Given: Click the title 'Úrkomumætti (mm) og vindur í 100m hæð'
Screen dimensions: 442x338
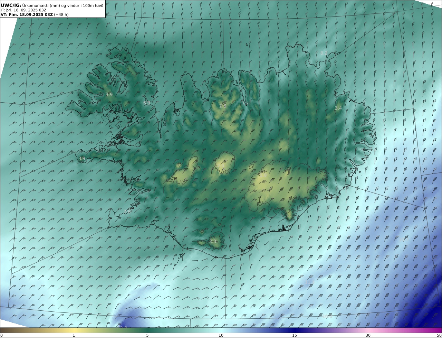Looking at the screenshot, I should (x=63, y=5).
